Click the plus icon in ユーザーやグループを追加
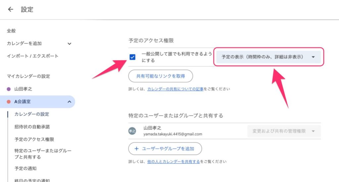 click(x=136, y=149)
